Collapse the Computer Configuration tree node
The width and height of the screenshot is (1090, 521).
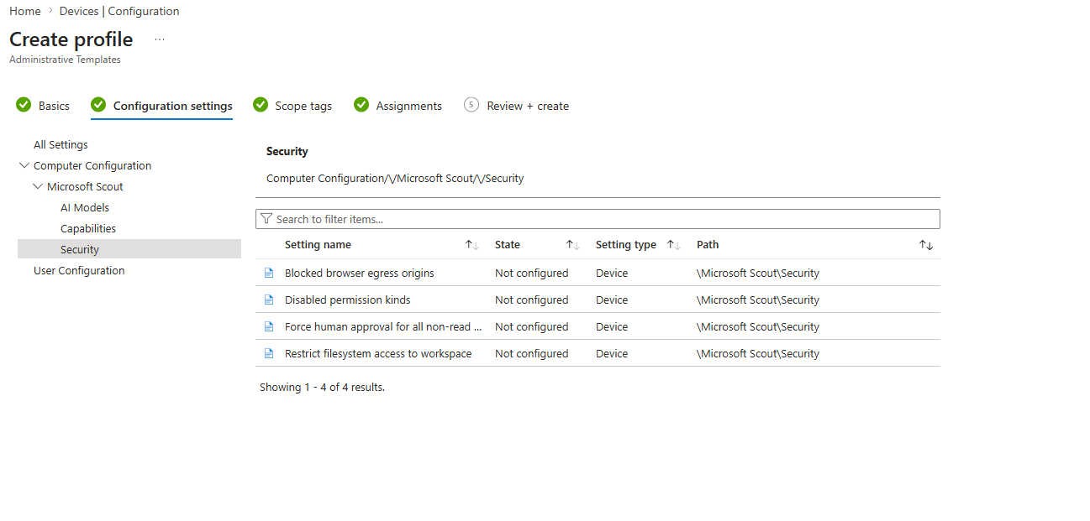tap(24, 166)
